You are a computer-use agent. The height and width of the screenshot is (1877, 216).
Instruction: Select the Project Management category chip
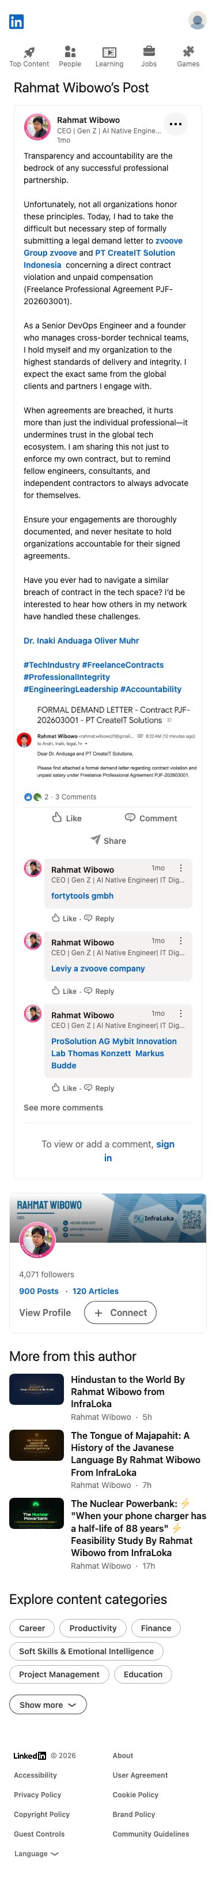(59, 1674)
